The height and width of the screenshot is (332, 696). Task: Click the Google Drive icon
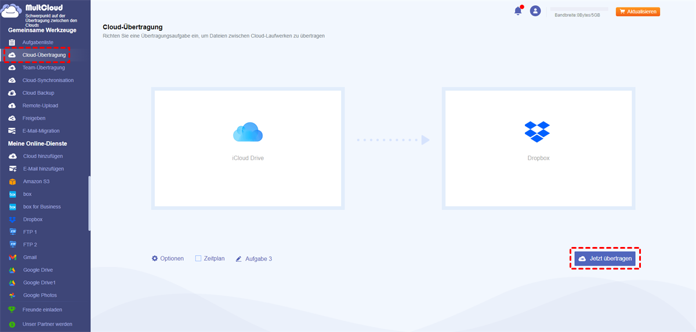tap(12, 270)
